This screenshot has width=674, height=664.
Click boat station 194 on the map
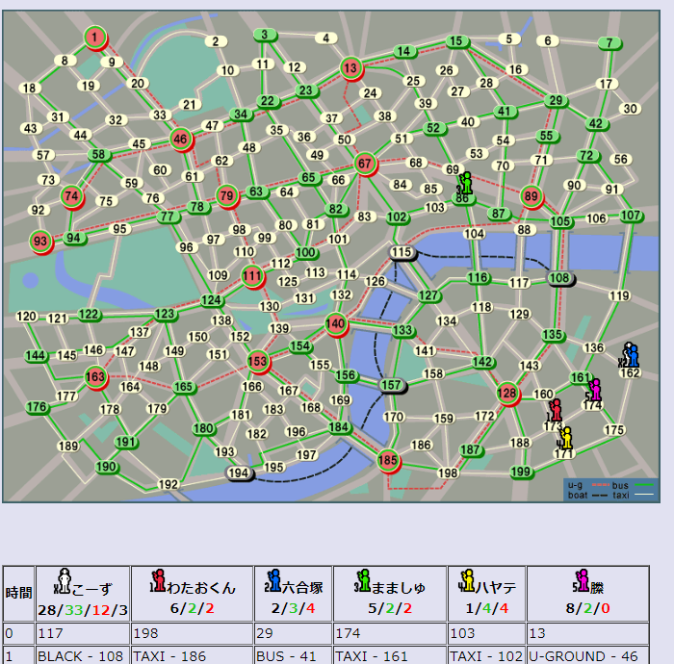pyautogui.click(x=239, y=472)
